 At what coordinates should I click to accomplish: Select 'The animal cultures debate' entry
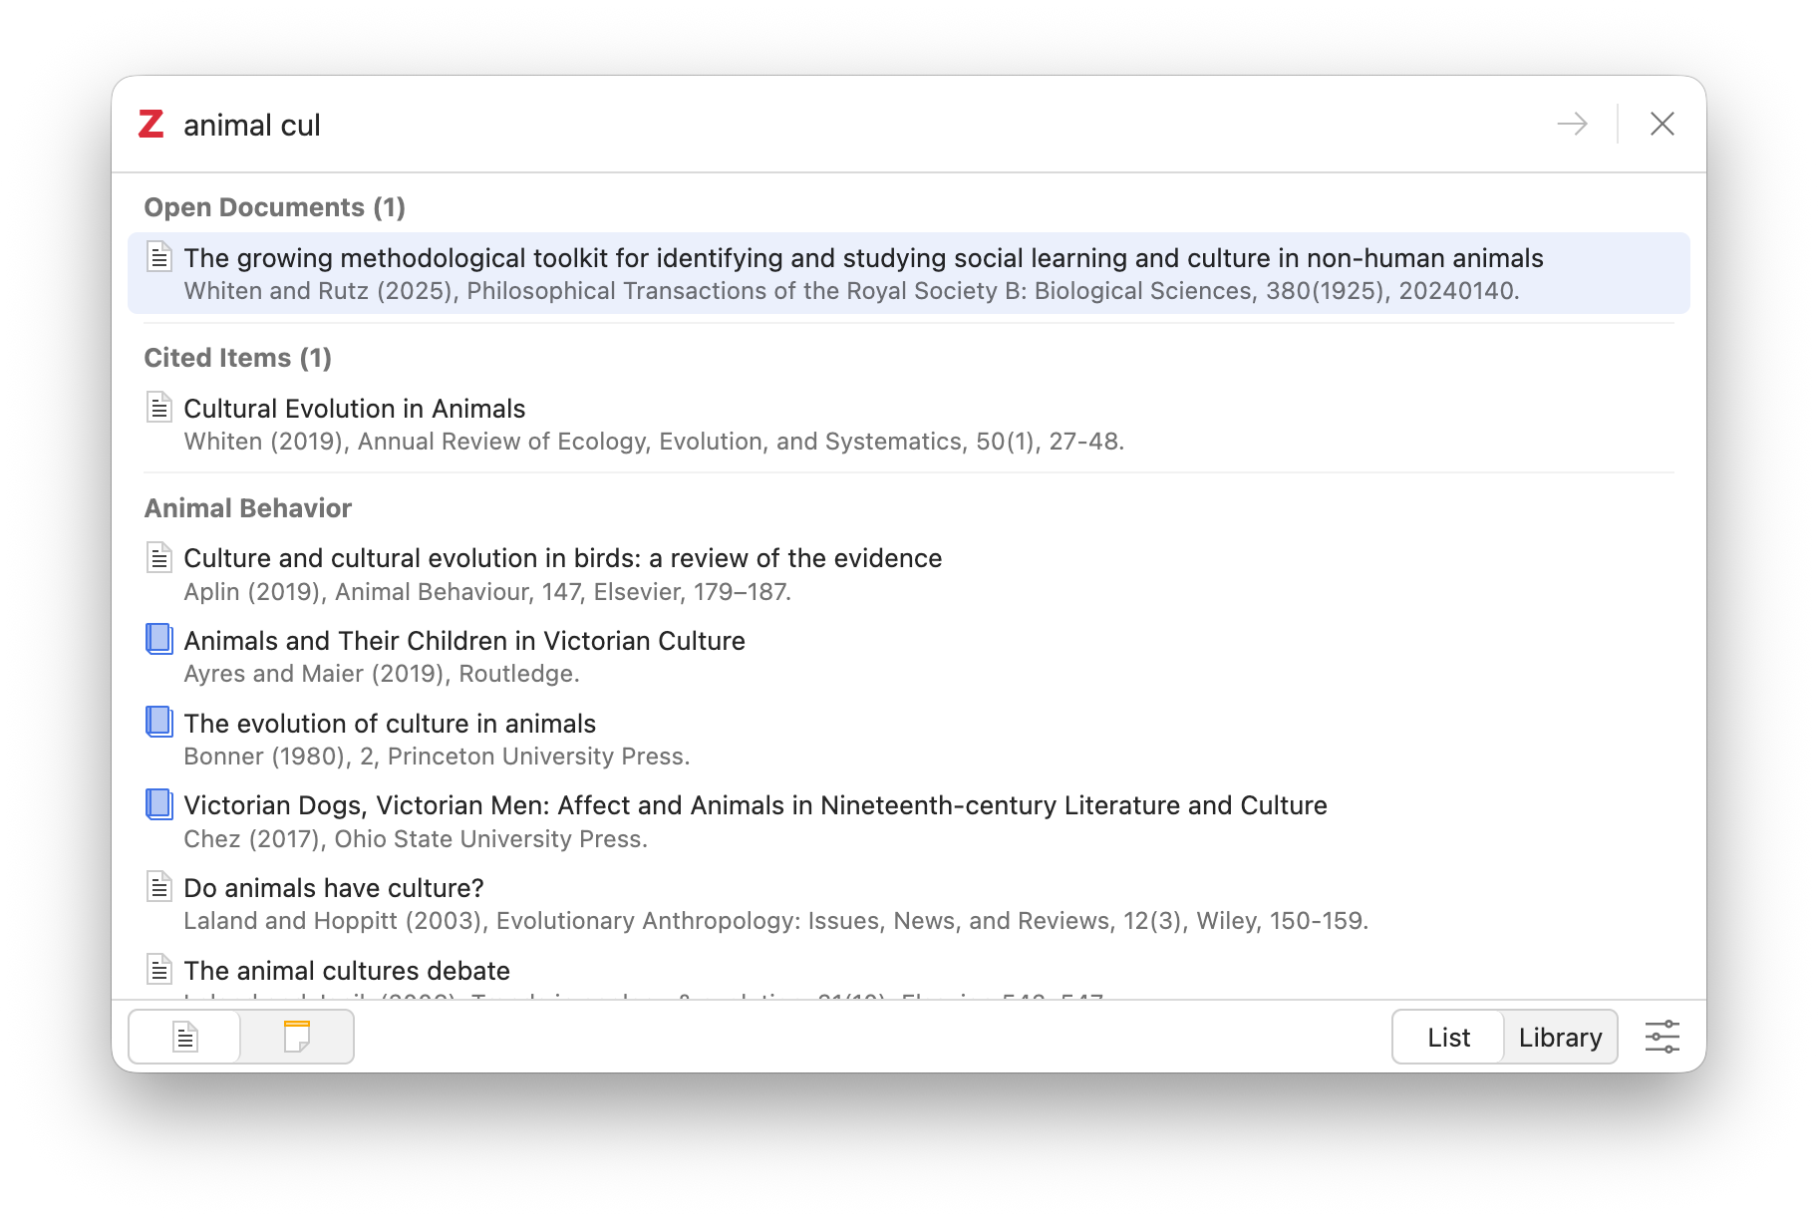[347, 971]
